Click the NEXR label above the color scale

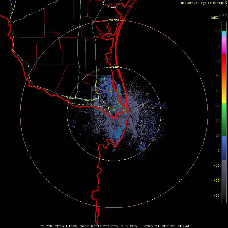click(x=223, y=15)
